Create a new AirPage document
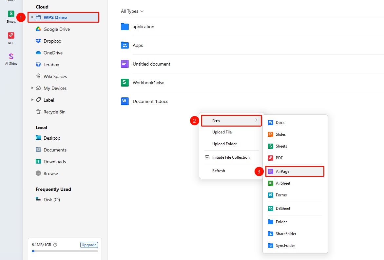The width and height of the screenshot is (384, 260). click(295, 171)
